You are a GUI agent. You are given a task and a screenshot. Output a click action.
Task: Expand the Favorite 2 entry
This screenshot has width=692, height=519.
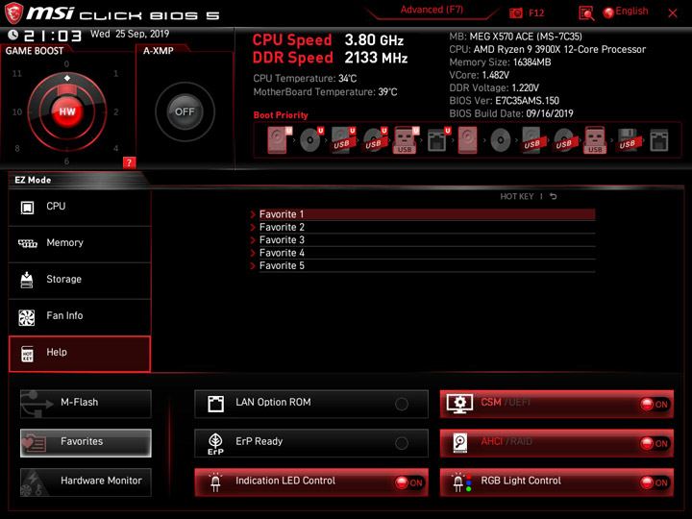[x=422, y=227]
